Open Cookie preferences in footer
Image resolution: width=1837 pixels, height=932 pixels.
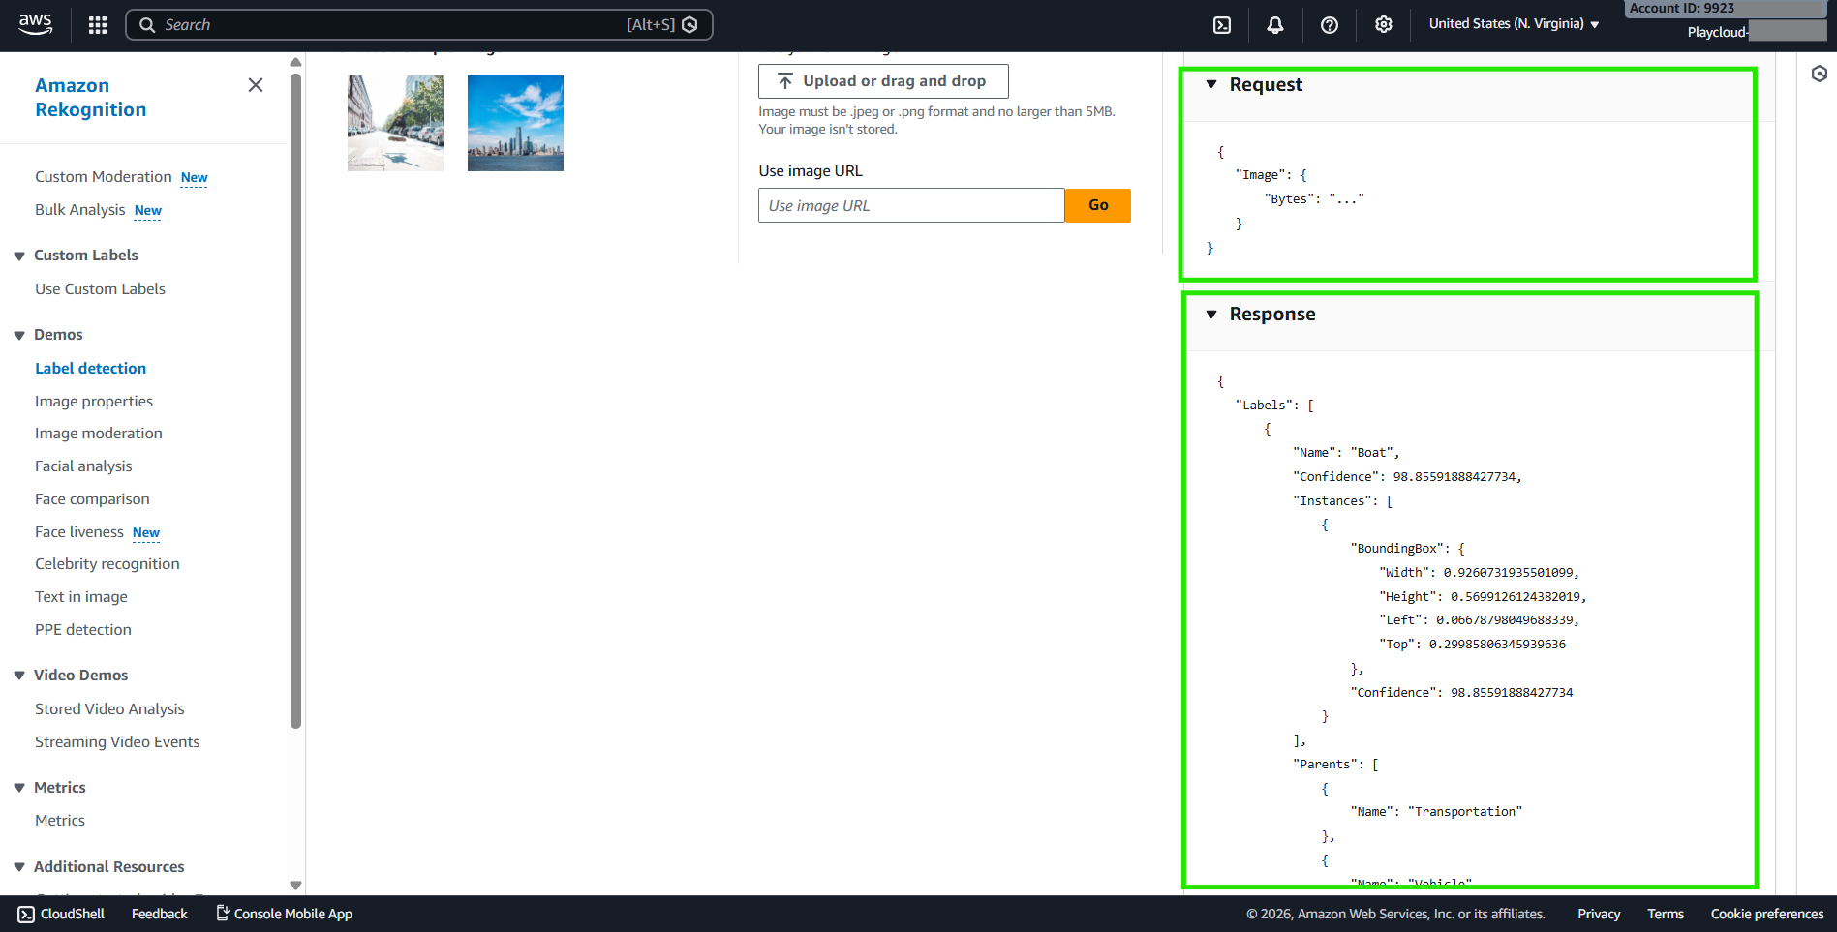click(x=1766, y=914)
